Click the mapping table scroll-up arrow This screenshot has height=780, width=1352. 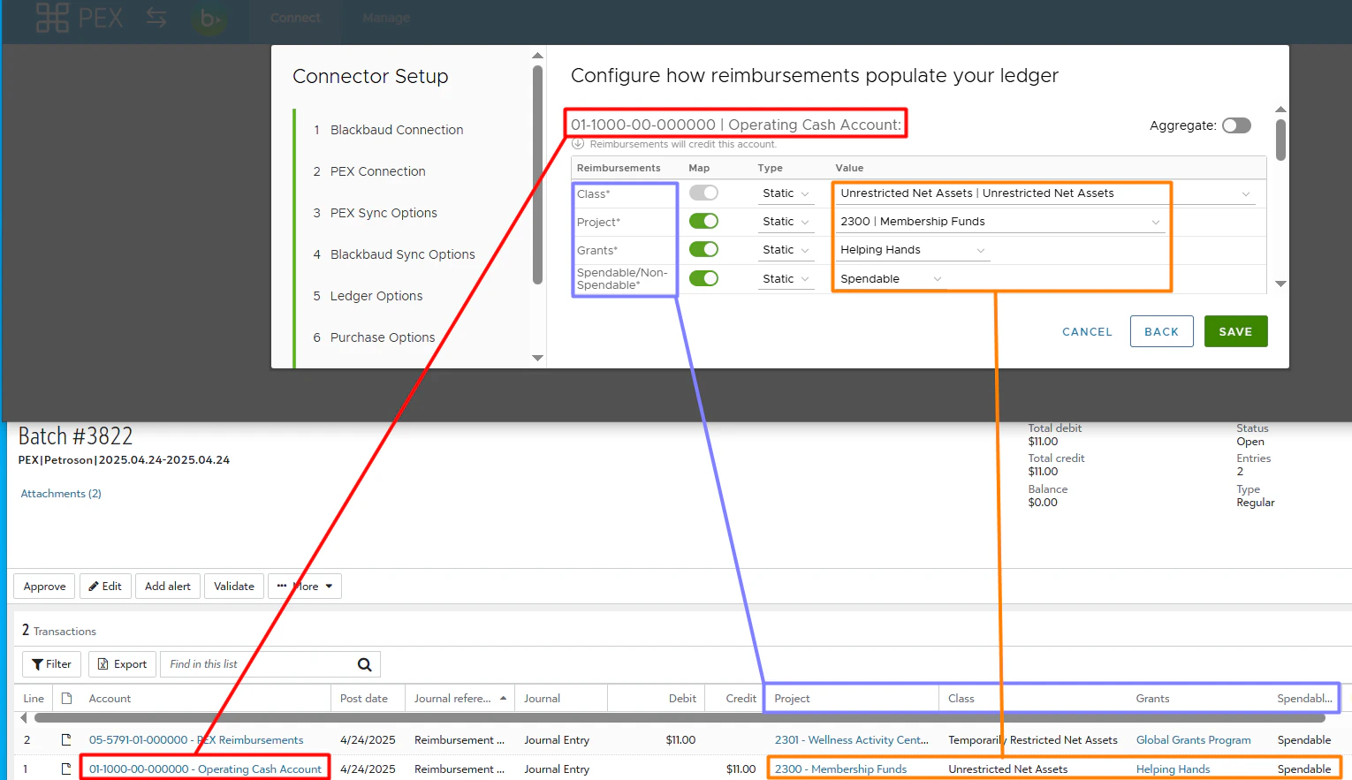coord(1280,110)
